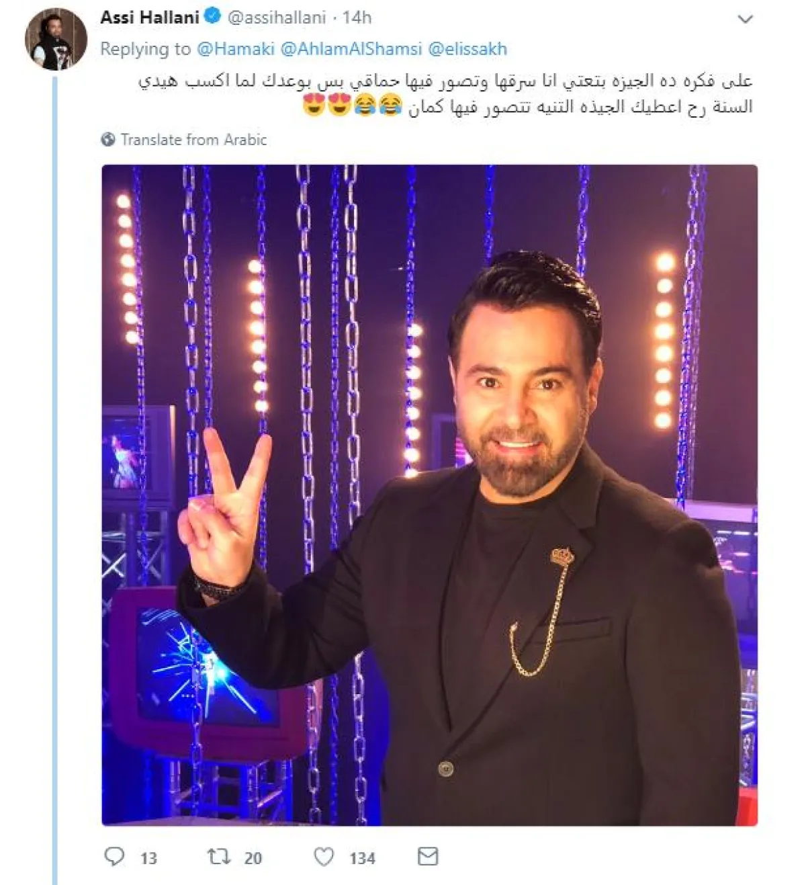The height and width of the screenshot is (885, 806).
Task: Open the @elissakh mention link
Action: [x=467, y=49]
